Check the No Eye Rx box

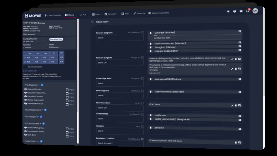click(142, 78)
